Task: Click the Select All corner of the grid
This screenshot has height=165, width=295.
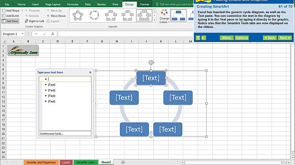Action: pos(4,41)
